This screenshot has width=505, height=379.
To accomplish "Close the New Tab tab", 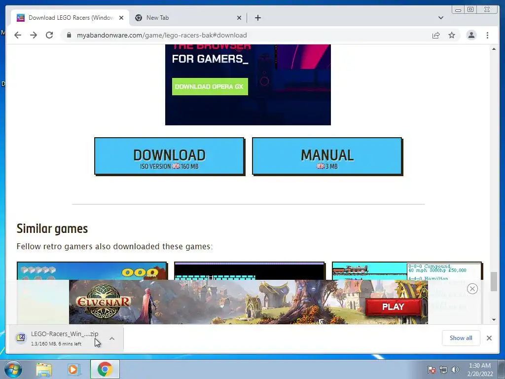I will [239, 18].
